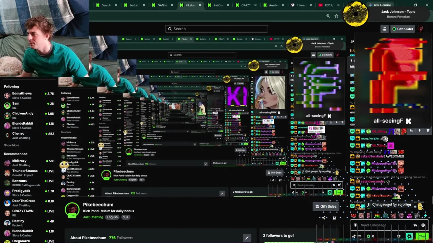This screenshot has width=433, height=243.
Task: Open kikikrazy channel in the main left sidebar
Action: point(29,163)
